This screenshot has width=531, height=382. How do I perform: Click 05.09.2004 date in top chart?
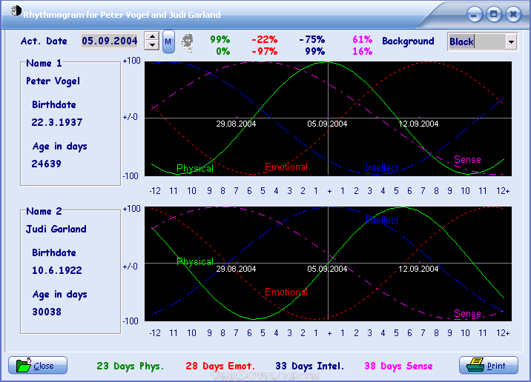tap(327, 124)
